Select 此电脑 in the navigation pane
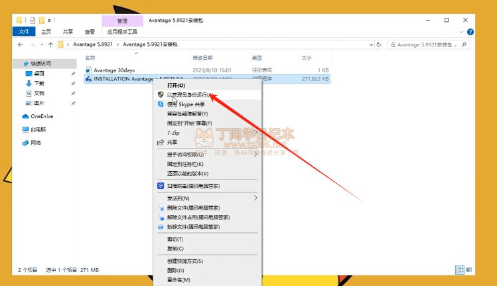The height and width of the screenshot is (286, 497). coord(38,129)
